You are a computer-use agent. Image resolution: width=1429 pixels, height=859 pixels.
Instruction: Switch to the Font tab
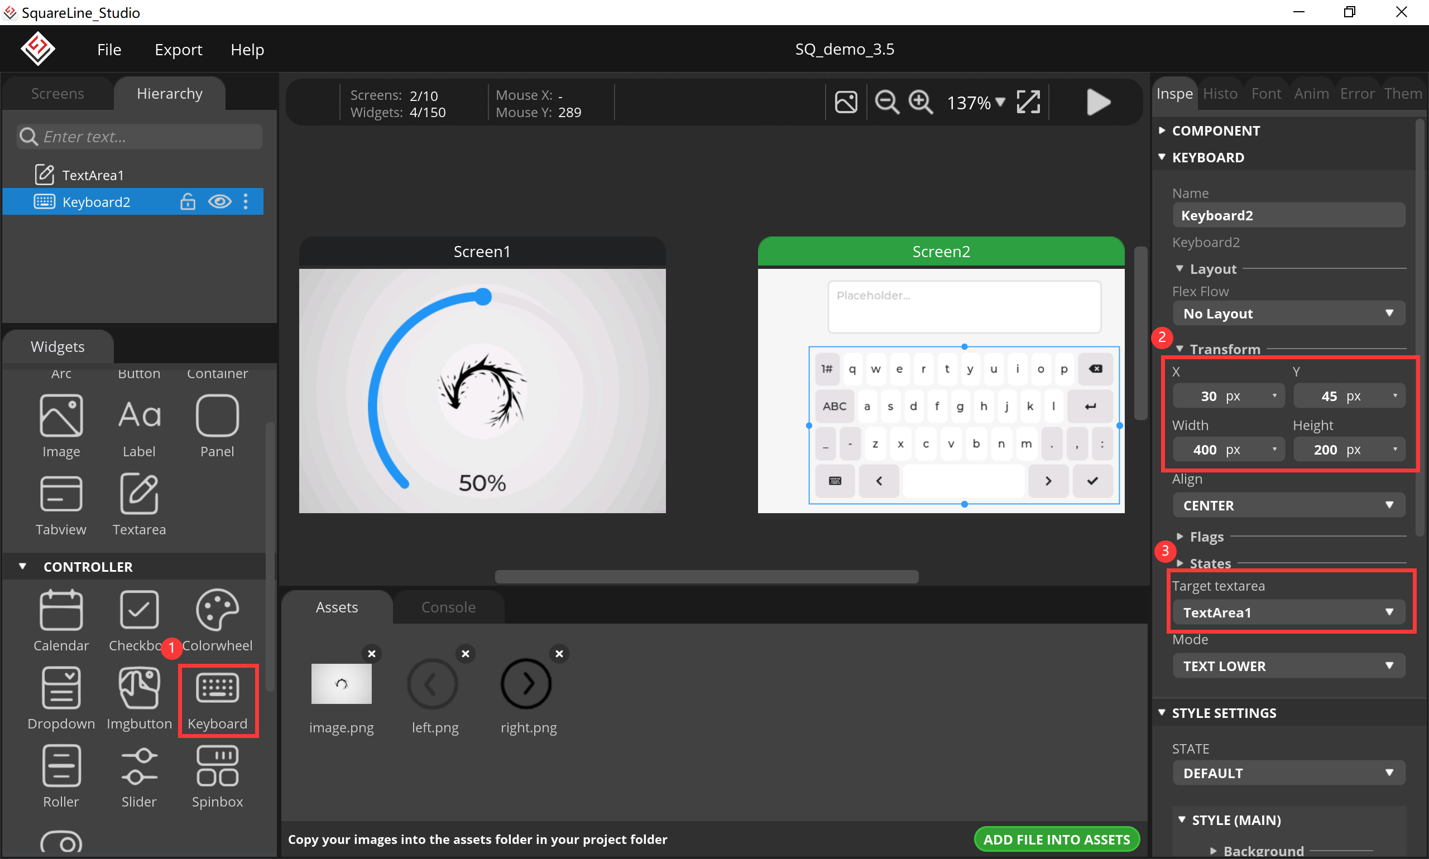click(1266, 93)
